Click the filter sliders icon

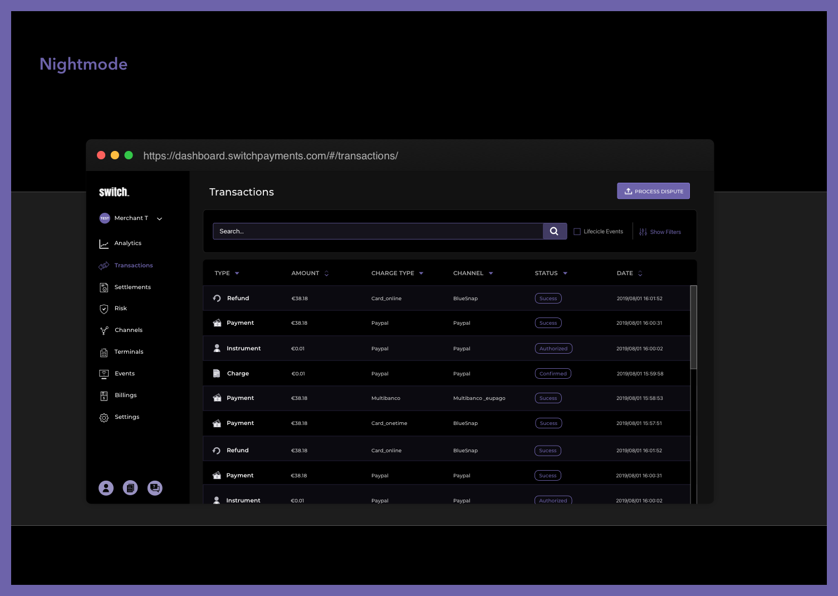643,232
